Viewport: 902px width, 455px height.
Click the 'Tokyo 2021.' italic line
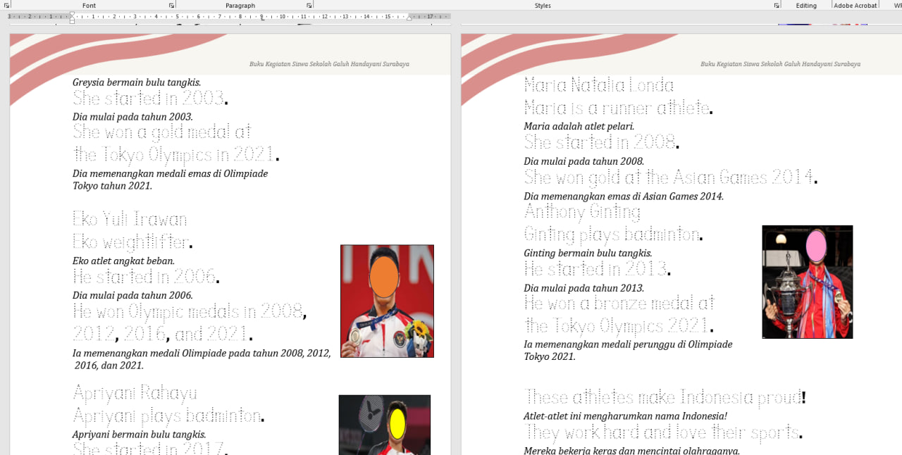click(x=550, y=357)
